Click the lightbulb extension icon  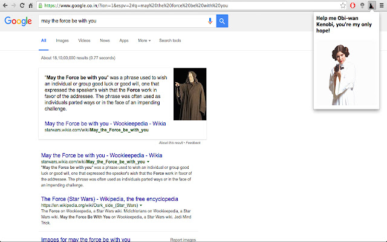362,5
